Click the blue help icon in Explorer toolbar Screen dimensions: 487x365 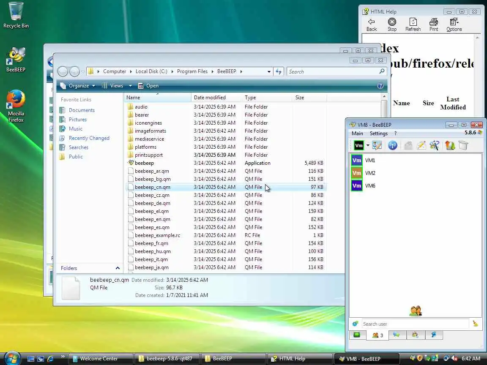(380, 86)
